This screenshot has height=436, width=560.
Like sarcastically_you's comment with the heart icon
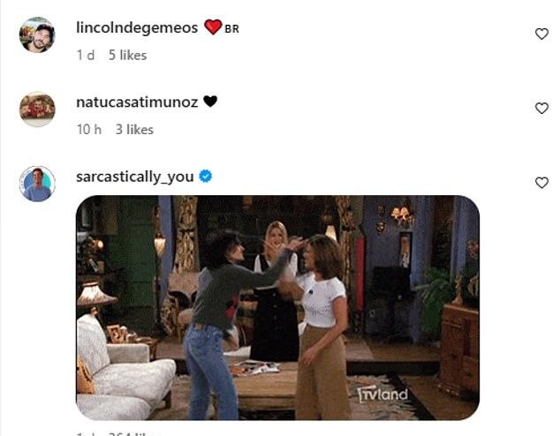(x=541, y=183)
